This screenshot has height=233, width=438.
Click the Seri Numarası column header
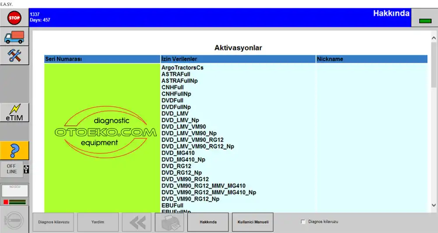[102, 59]
